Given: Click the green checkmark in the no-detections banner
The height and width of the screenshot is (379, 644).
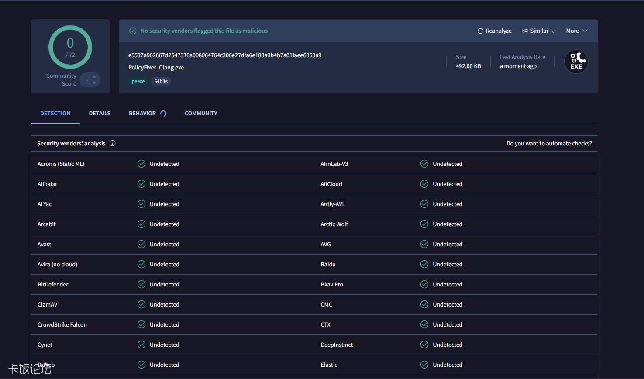Looking at the screenshot, I should point(133,31).
